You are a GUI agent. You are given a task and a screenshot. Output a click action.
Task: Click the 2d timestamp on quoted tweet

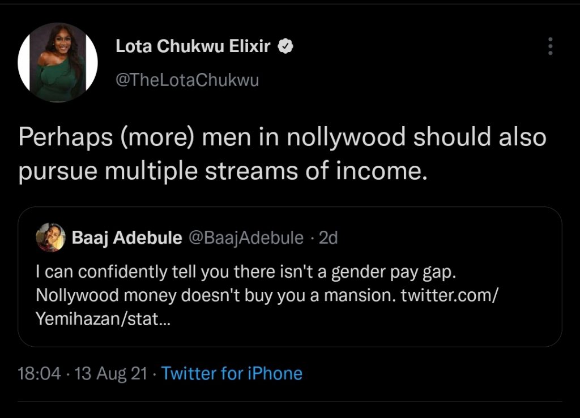point(329,238)
